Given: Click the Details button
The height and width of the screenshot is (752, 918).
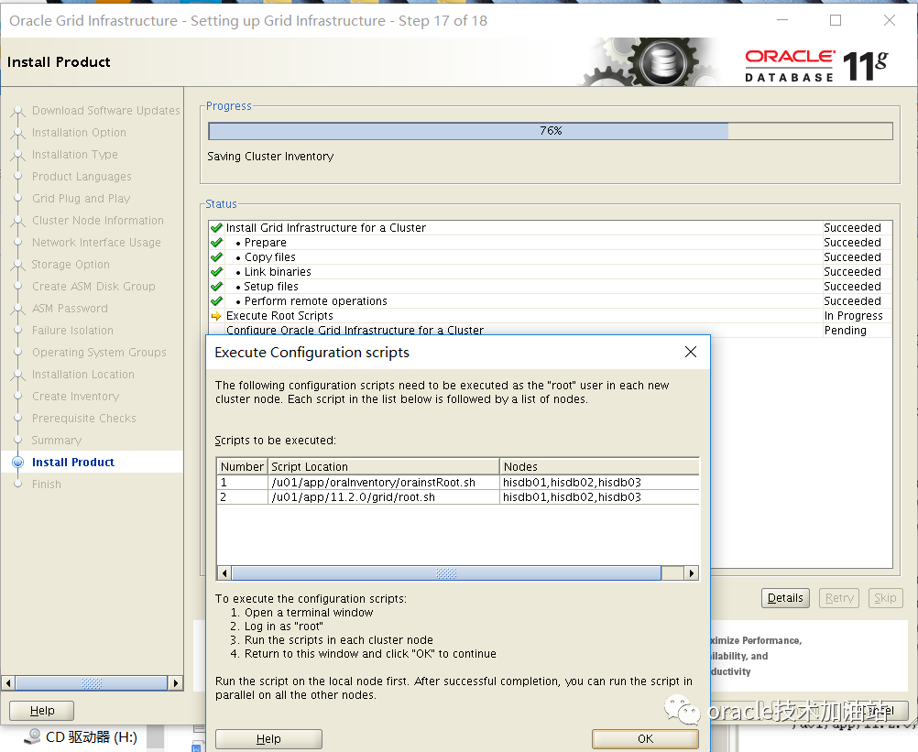Looking at the screenshot, I should pos(785,597).
